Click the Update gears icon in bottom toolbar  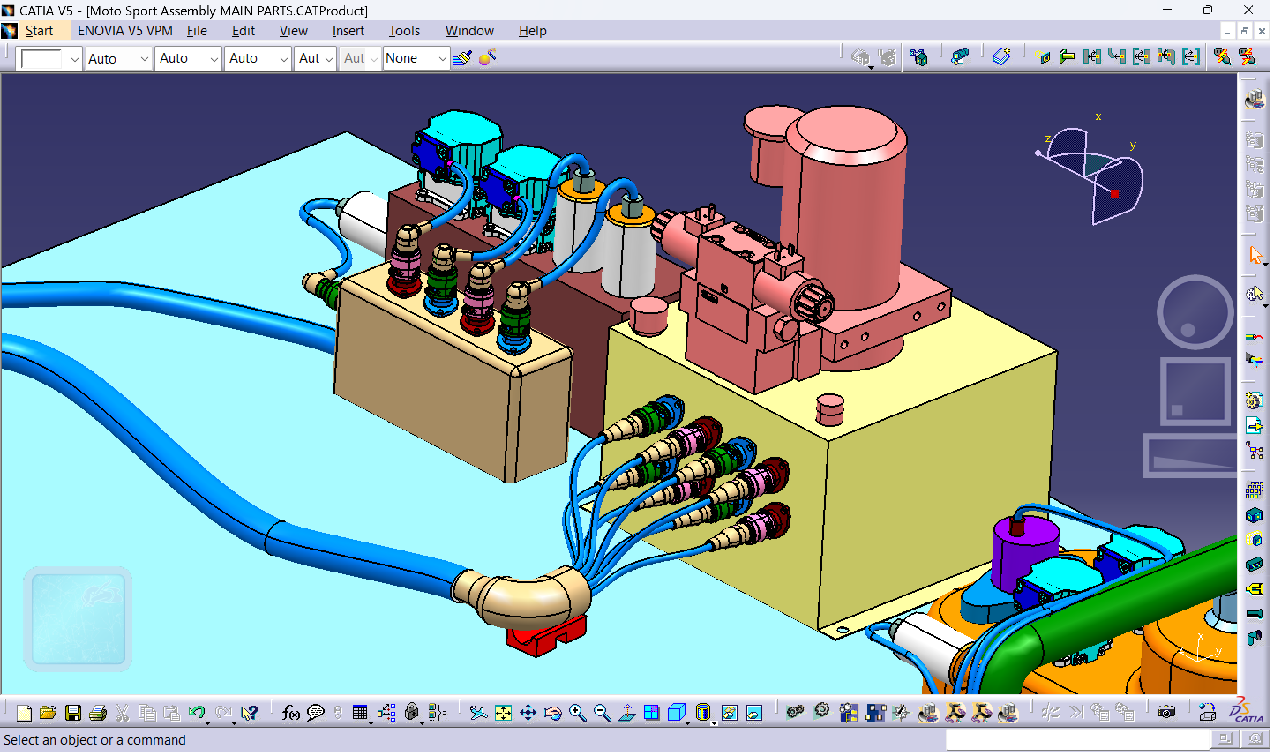pyautogui.click(x=795, y=712)
